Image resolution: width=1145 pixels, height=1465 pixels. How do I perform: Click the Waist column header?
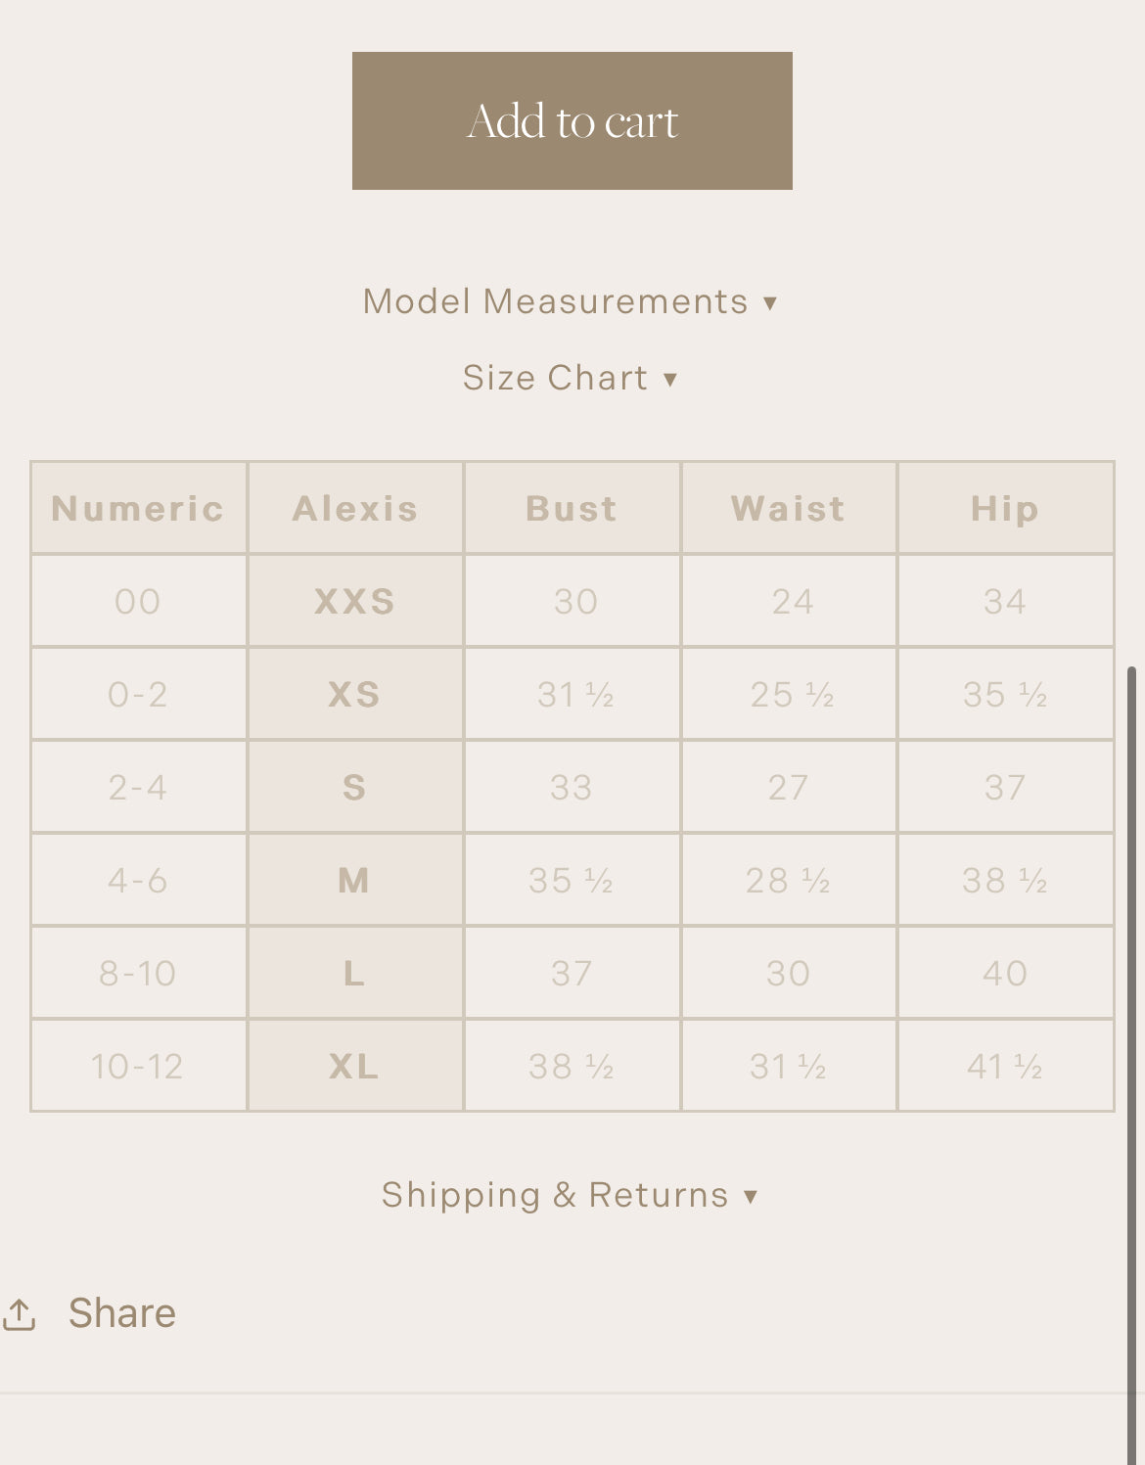pos(788,509)
